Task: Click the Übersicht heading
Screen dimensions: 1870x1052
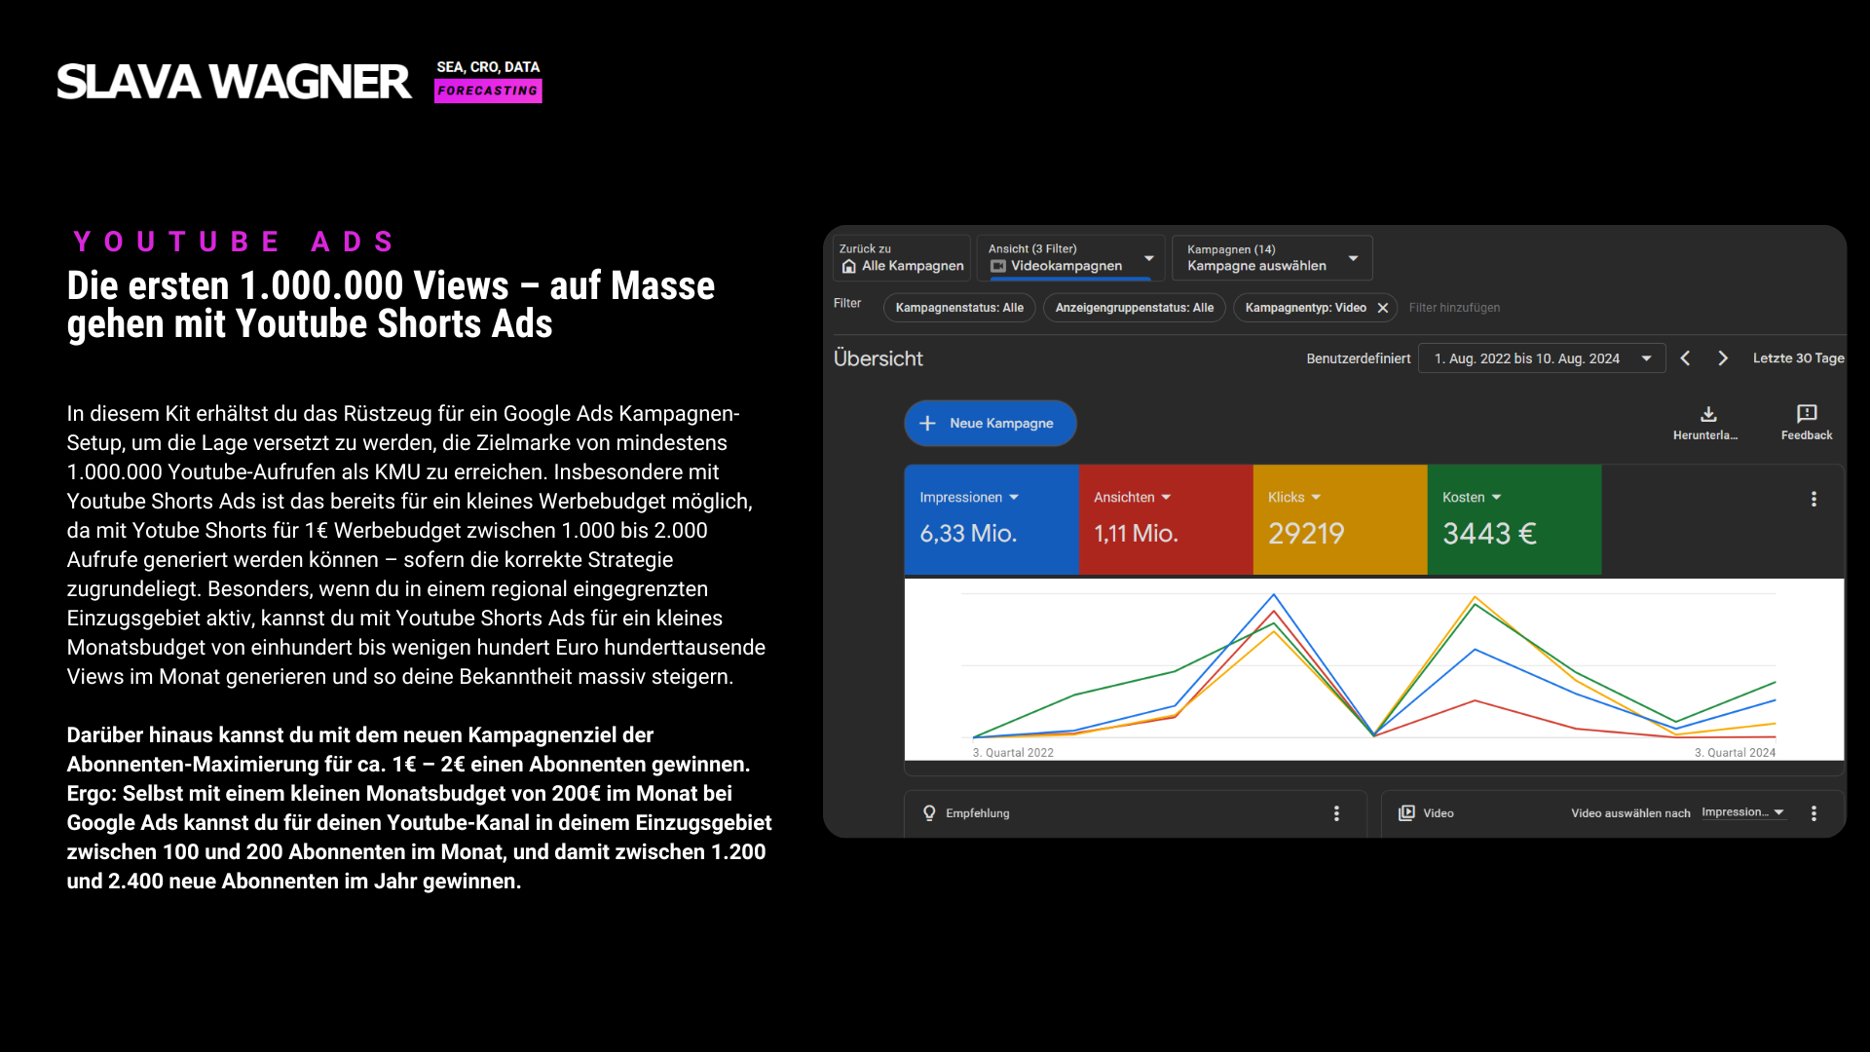Action: coord(879,358)
